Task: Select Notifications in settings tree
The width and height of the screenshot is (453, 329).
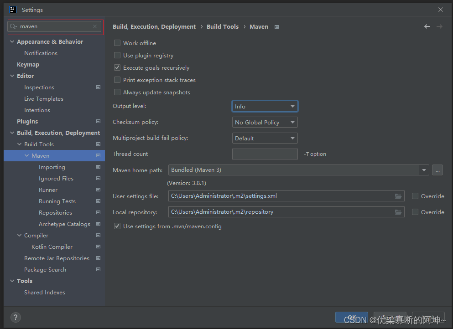Action: click(41, 53)
